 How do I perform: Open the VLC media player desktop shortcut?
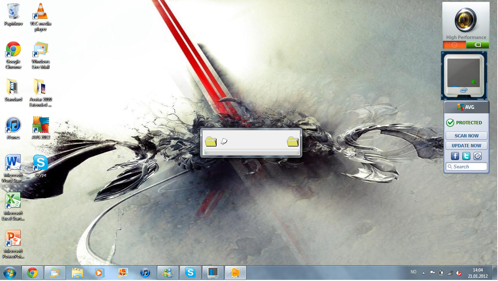pyautogui.click(x=40, y=16)
